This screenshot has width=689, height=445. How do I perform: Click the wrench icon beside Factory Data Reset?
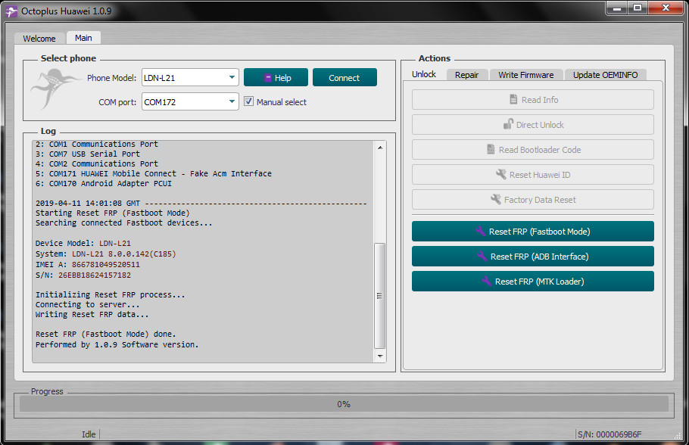(496, 200)
